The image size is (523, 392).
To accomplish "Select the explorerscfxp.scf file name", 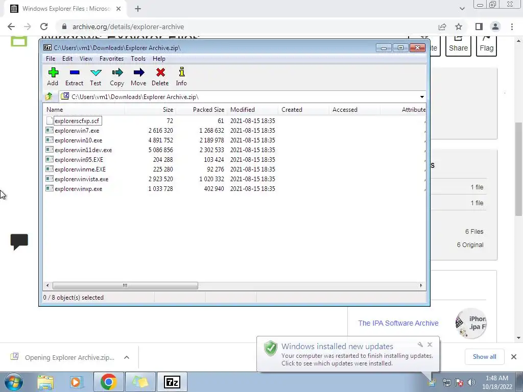I will (77, 120).
